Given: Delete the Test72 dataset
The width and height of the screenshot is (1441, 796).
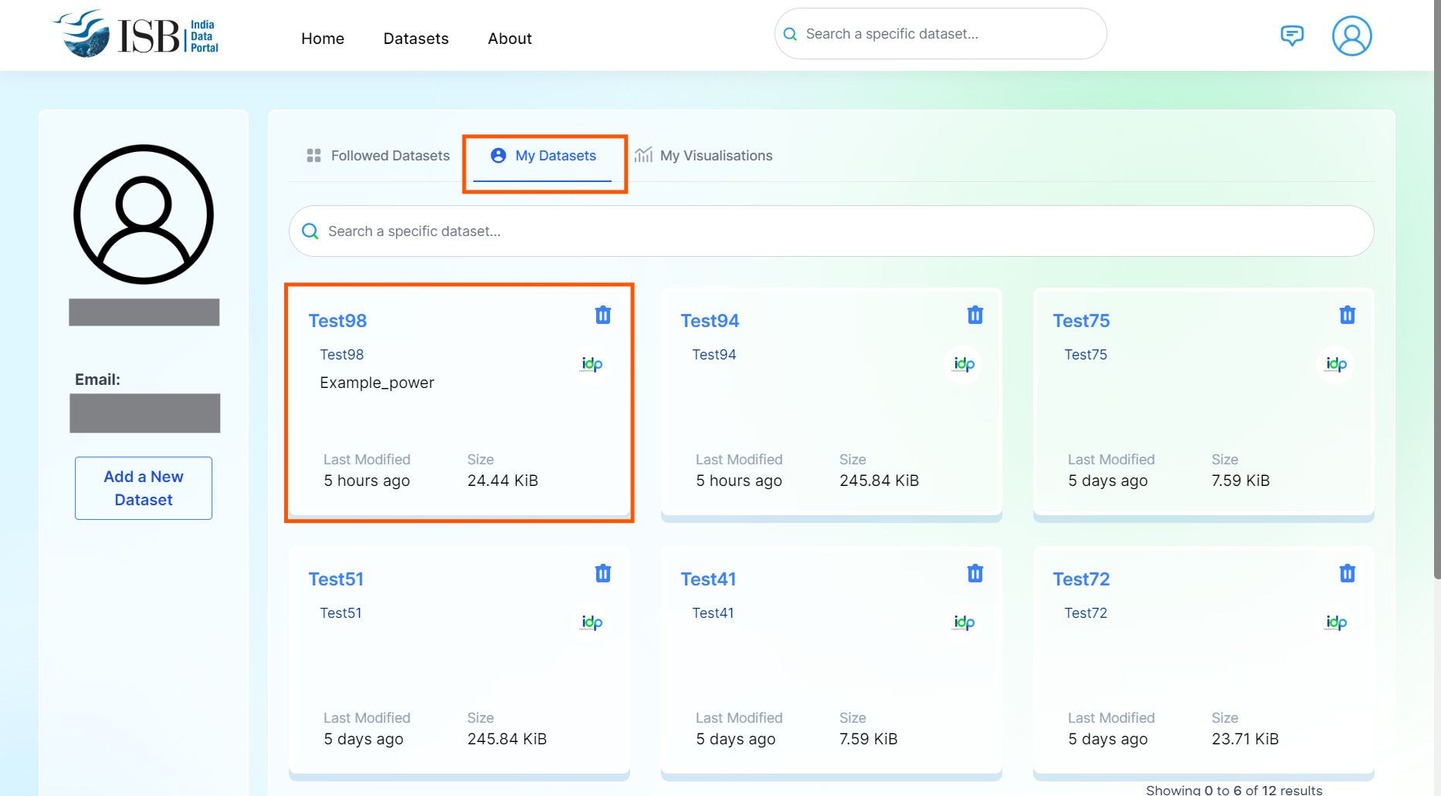Looking at the screenshot, I should pyautogui.click(x=1348, y=573).
